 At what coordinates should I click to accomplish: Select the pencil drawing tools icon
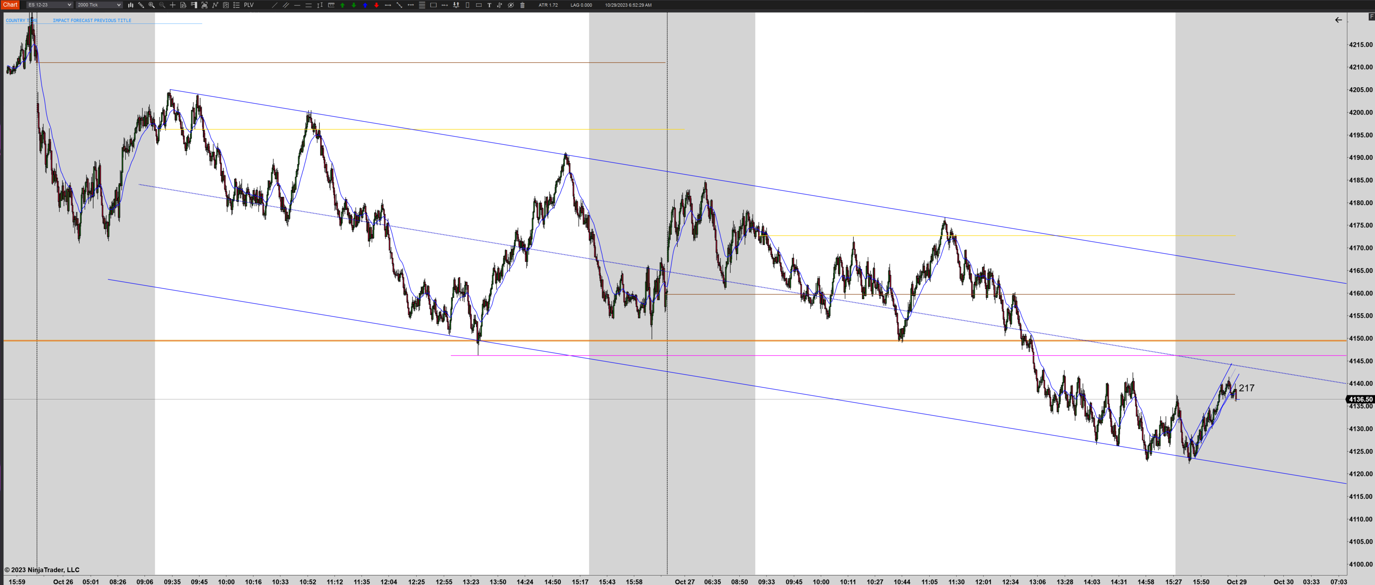141,5
